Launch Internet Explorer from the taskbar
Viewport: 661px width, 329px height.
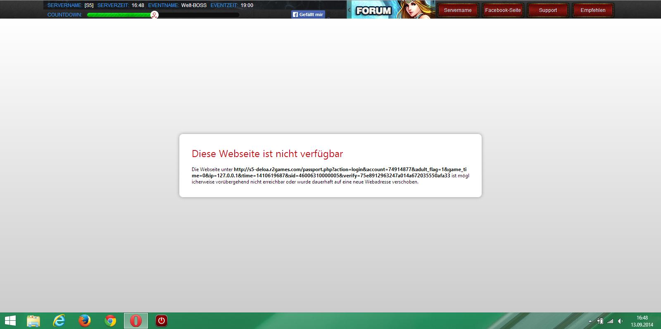59,321
